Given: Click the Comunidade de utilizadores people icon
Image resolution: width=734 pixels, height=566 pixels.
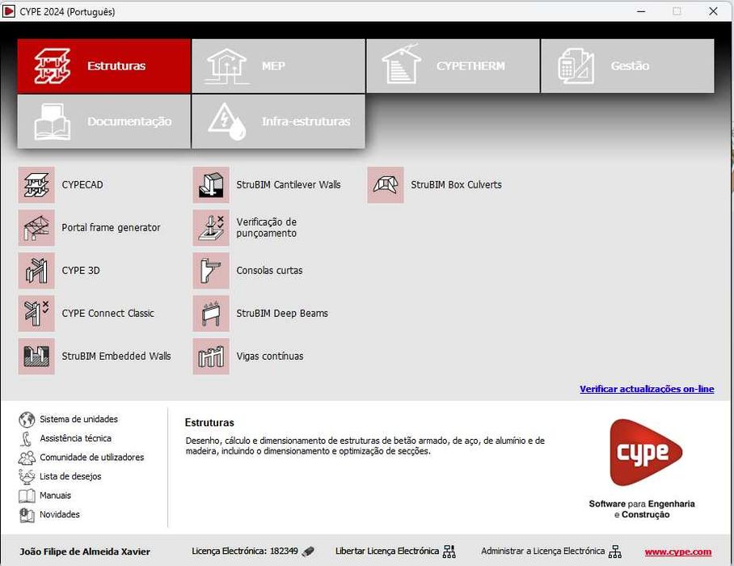Looking at the screenshot, I should coord(27,458).
